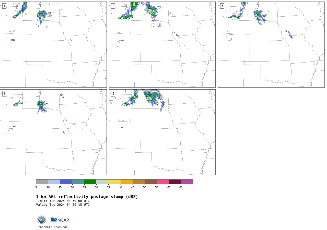This screenshot has height=230, width=327.
Task: Click the maroon 60-65 dBZ swatch
Action: 175,182
